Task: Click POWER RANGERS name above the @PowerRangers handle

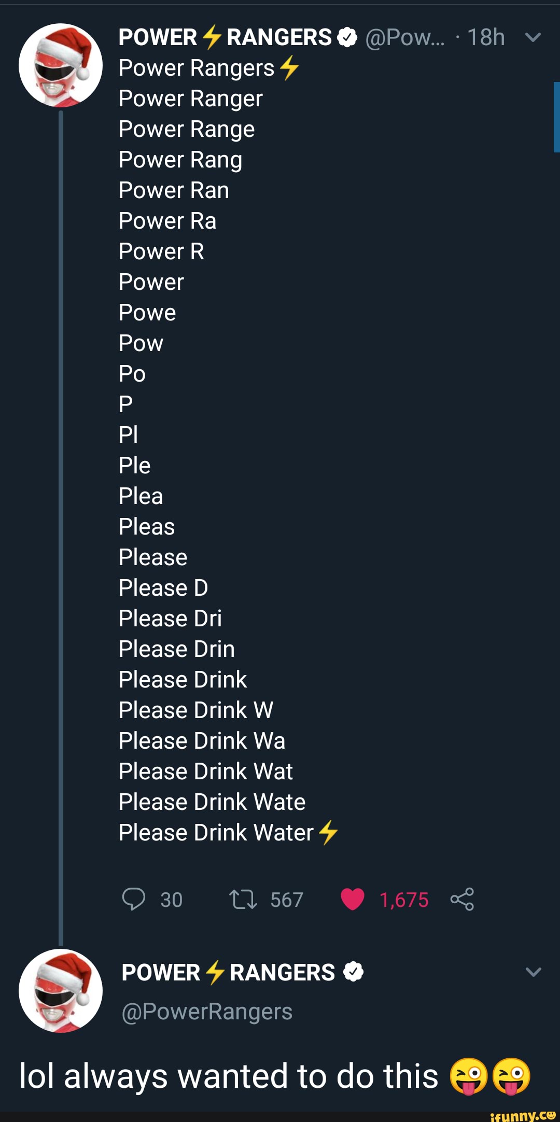Action: tap(228, 973)
